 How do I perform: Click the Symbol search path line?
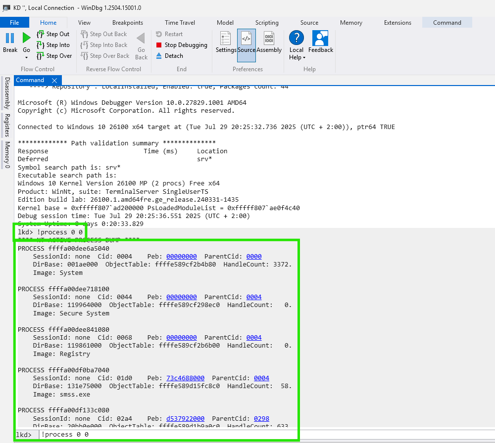(69, 168)
